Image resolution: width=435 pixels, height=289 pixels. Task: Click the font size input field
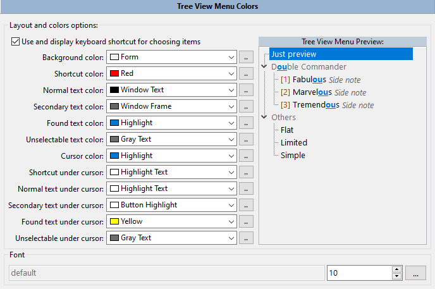tap(358, 273)
